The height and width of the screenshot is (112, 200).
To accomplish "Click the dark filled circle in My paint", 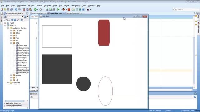I will point(83,84).
